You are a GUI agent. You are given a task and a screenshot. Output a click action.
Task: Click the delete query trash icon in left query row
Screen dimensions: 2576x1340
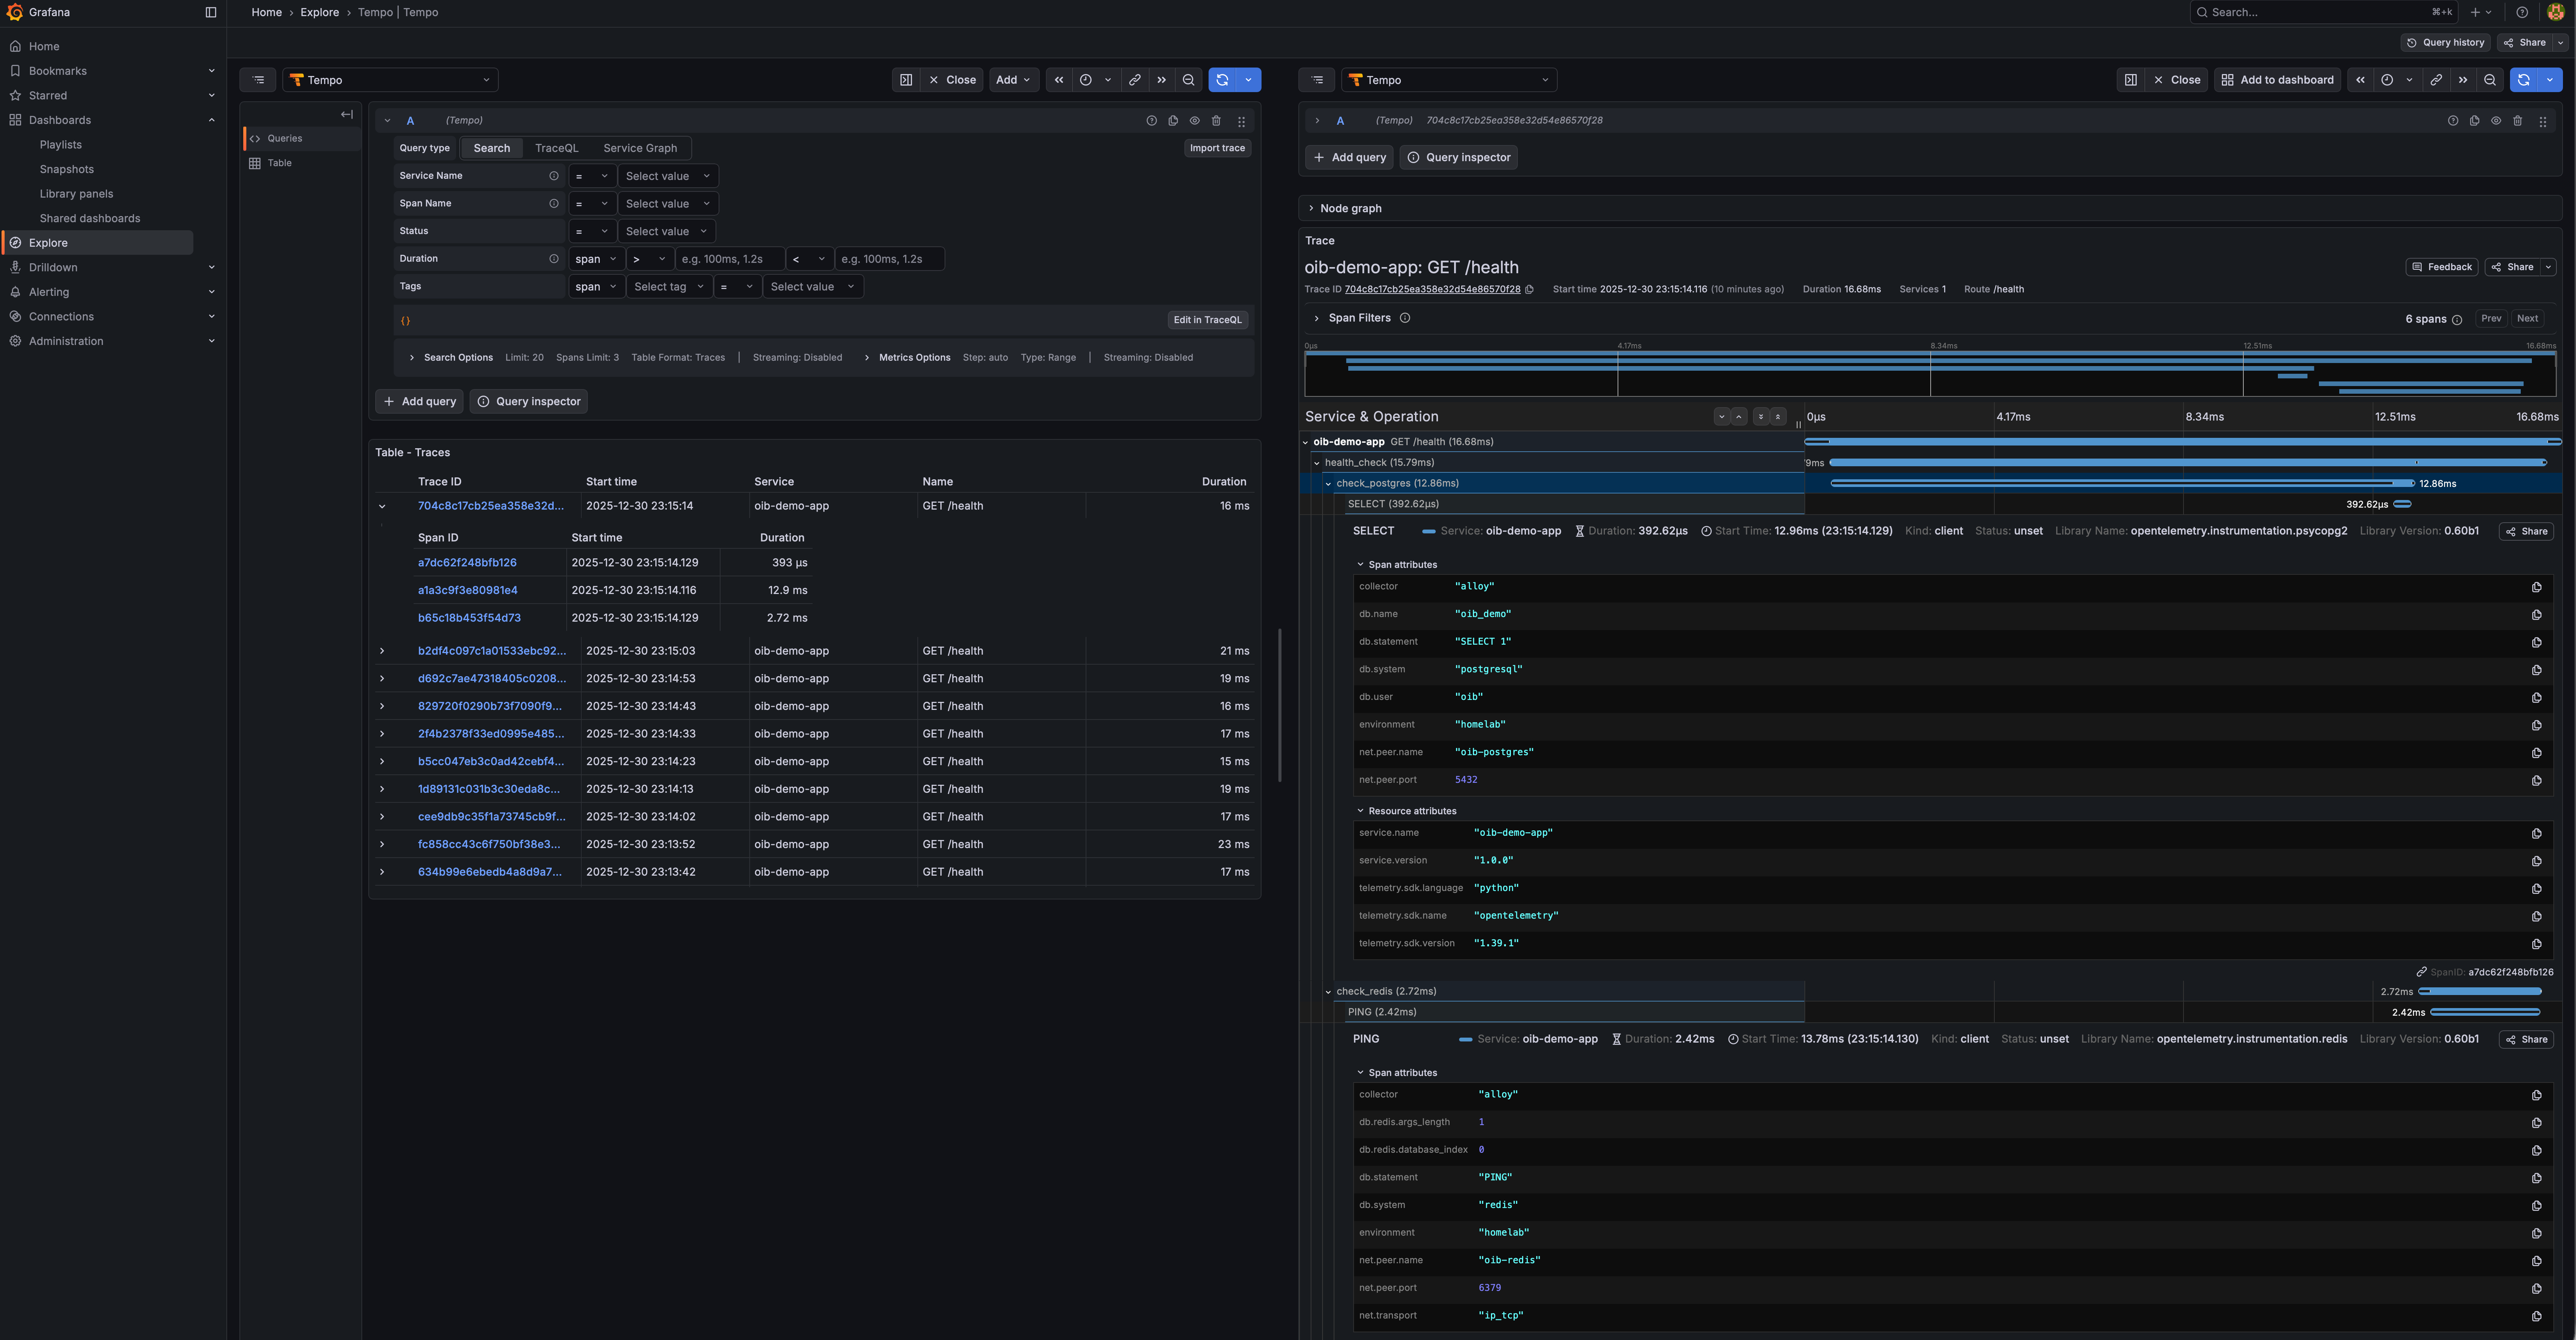pyautogui.click(x=1216, y=121)
